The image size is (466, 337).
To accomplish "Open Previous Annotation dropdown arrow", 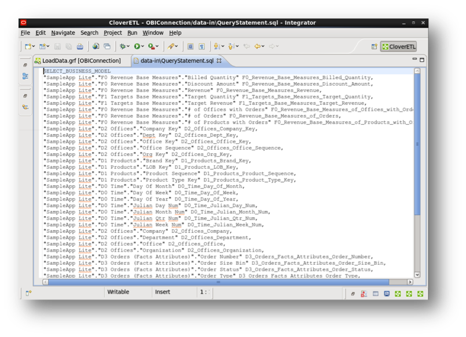I will point(237,46).
